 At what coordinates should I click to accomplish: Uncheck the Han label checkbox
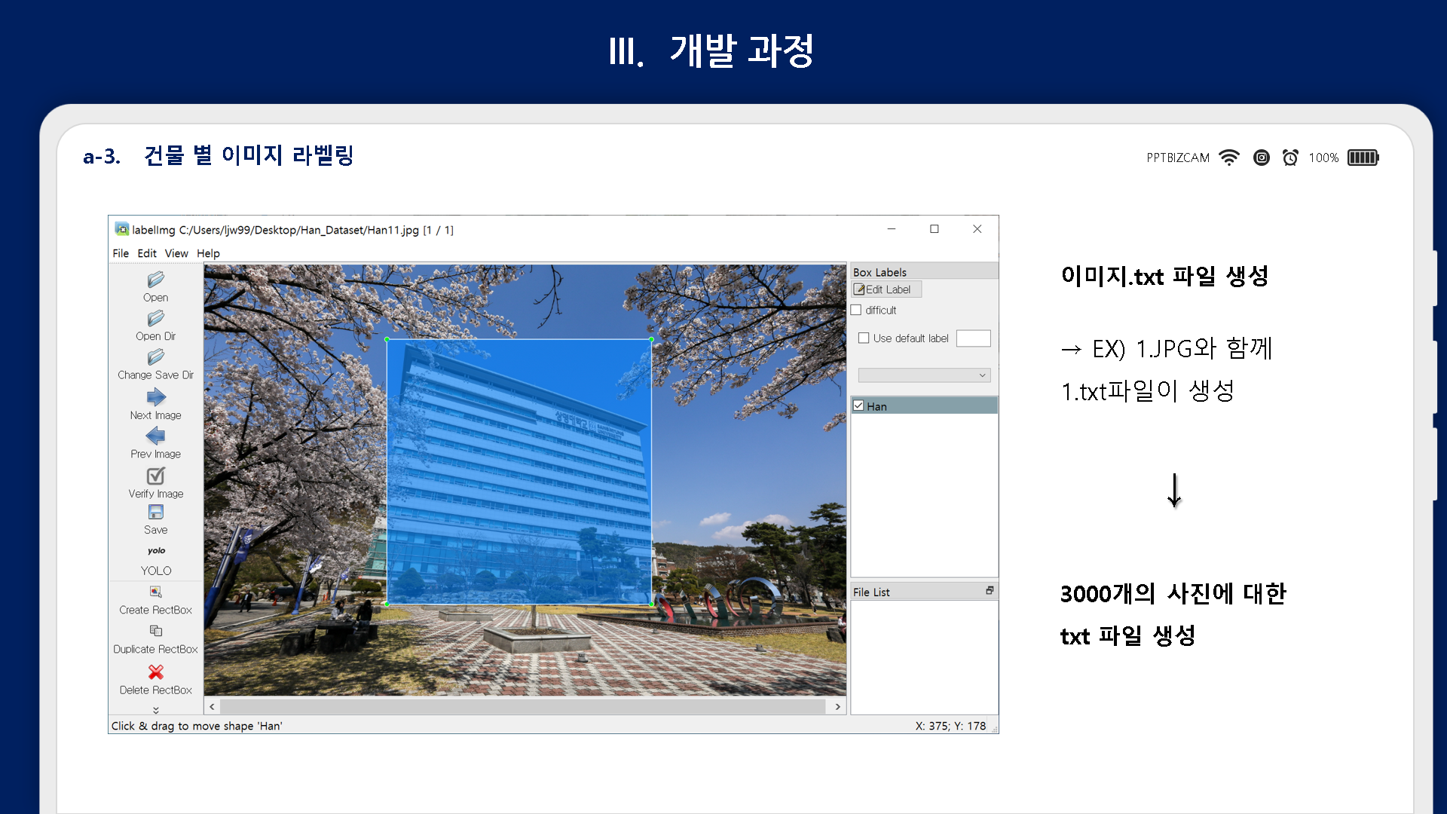858,405
